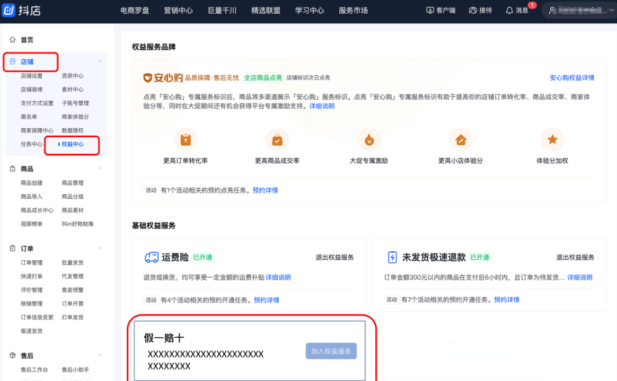Viewport: 617px width, 381px height.
Task: Open 首页 in the sidebar
Action: [27, 40]
